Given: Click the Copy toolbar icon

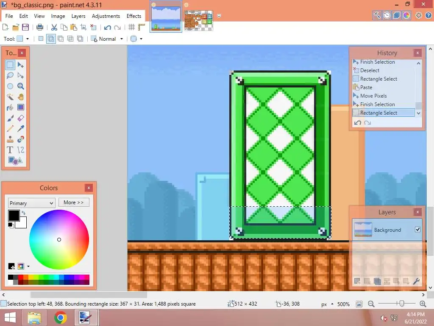Looking at the screenshot, I should tap(64, 27).
